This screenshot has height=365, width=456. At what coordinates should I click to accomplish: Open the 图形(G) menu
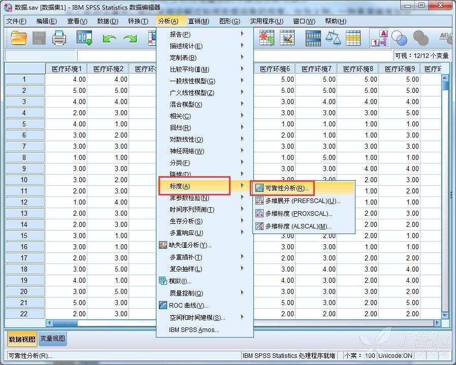coord(230,21)
